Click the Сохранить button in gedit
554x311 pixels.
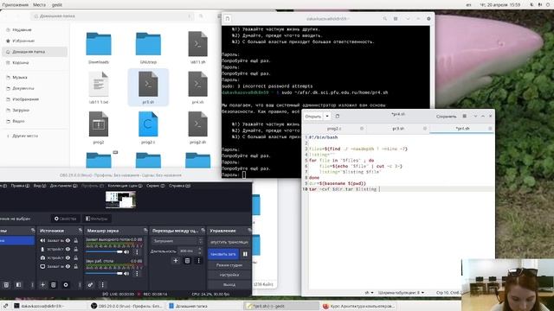click(x=447, y=116)
